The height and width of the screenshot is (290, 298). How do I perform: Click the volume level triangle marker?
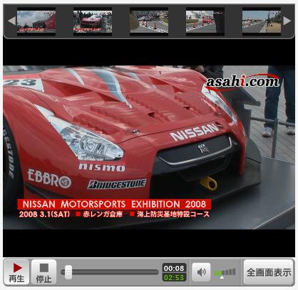pos(222,277)
